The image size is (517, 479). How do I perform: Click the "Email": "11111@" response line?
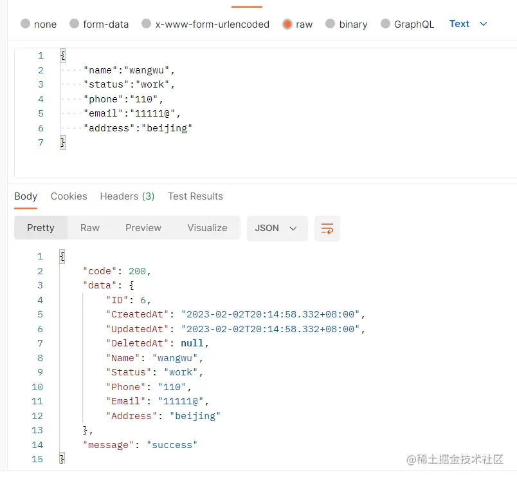(158, 401)
